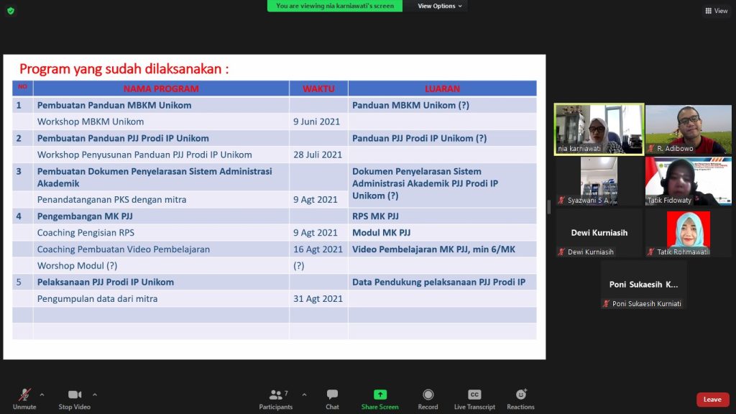Screen dimensions: 736x414
Task: Select R. Adibowo's video thumbnail
Action: 688,129
